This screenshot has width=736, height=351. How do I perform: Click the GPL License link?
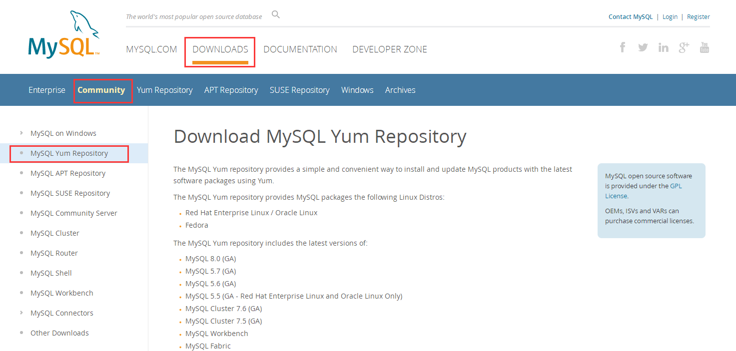[x=676, y=186]
